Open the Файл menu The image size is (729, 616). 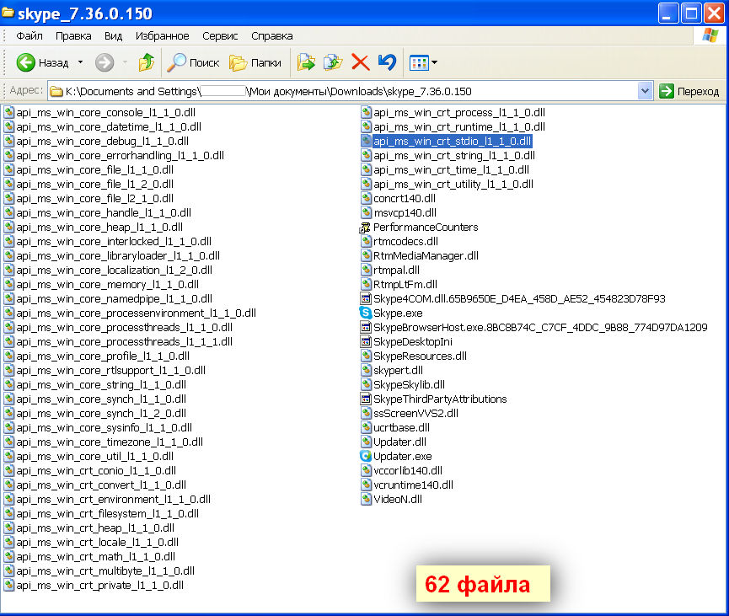29,35
